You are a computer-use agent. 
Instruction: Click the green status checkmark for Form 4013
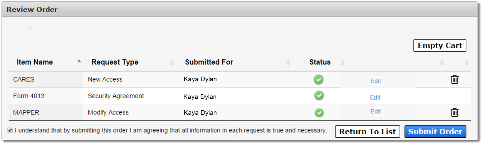(319, 96)
